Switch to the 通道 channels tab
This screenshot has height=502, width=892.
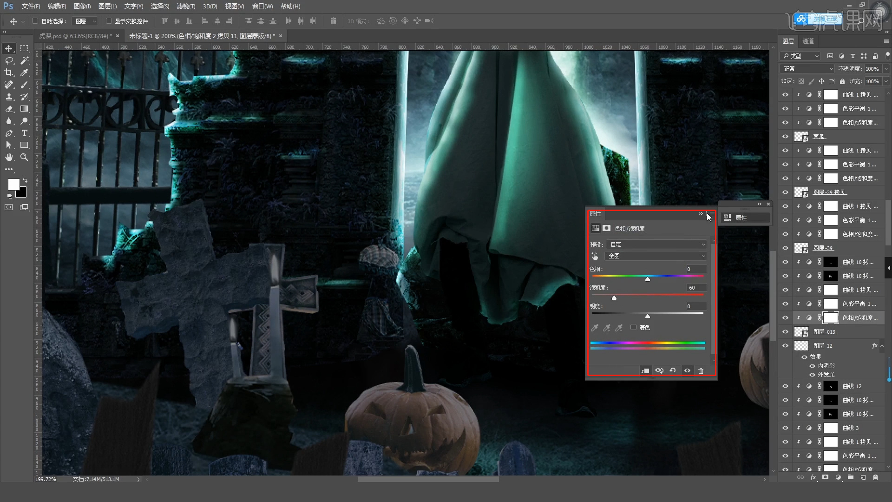808,41
